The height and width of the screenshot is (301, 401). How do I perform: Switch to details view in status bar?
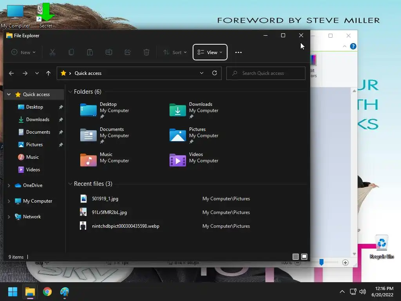click(x=296, y=256)
